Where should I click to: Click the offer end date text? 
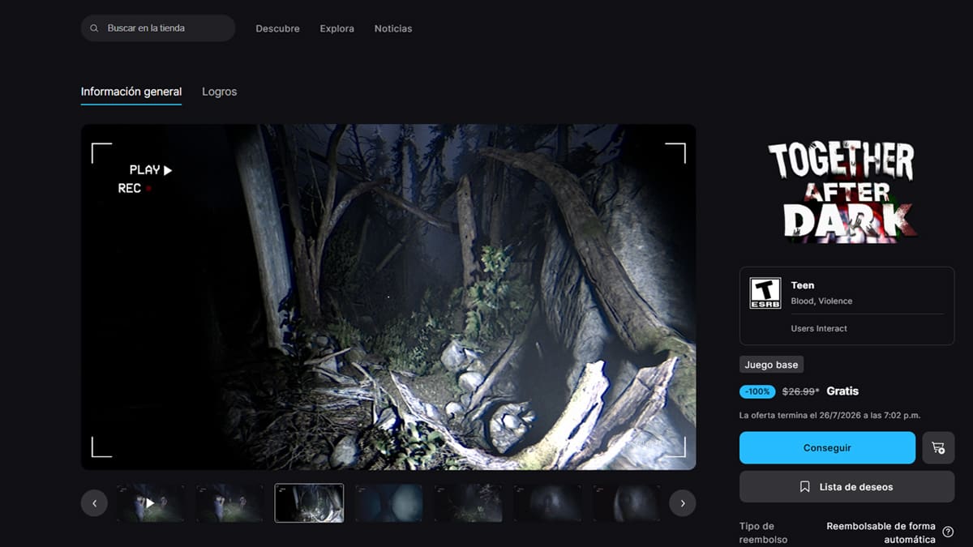pyautogui.click(x=829, y=415)
